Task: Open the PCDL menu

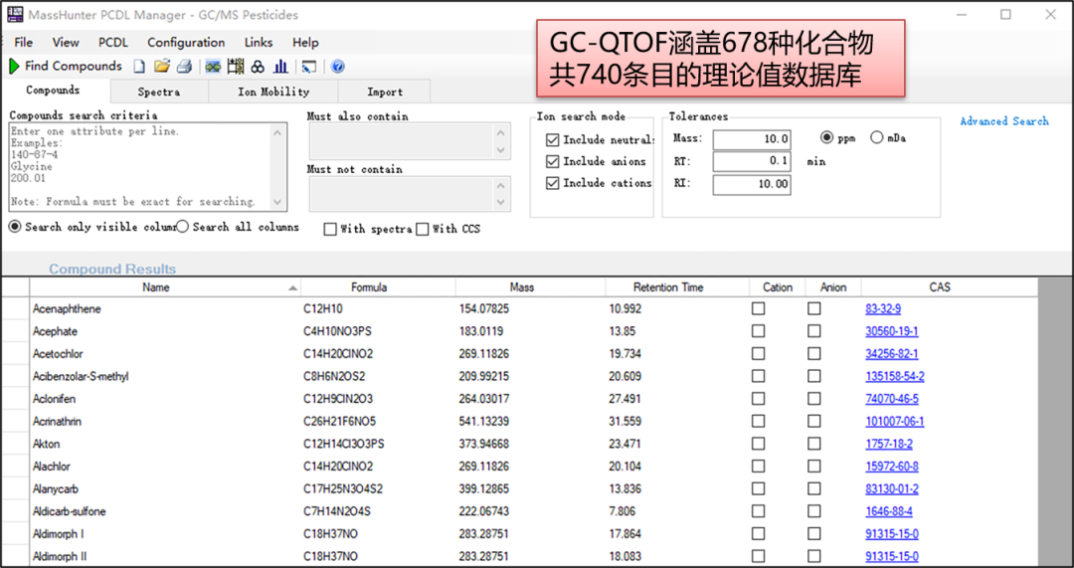Action: coord(113,43)
